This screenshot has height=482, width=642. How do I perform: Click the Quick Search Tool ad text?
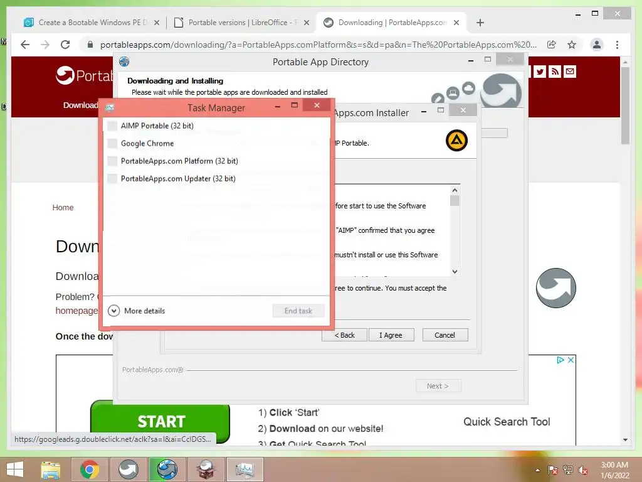point(507,422)
